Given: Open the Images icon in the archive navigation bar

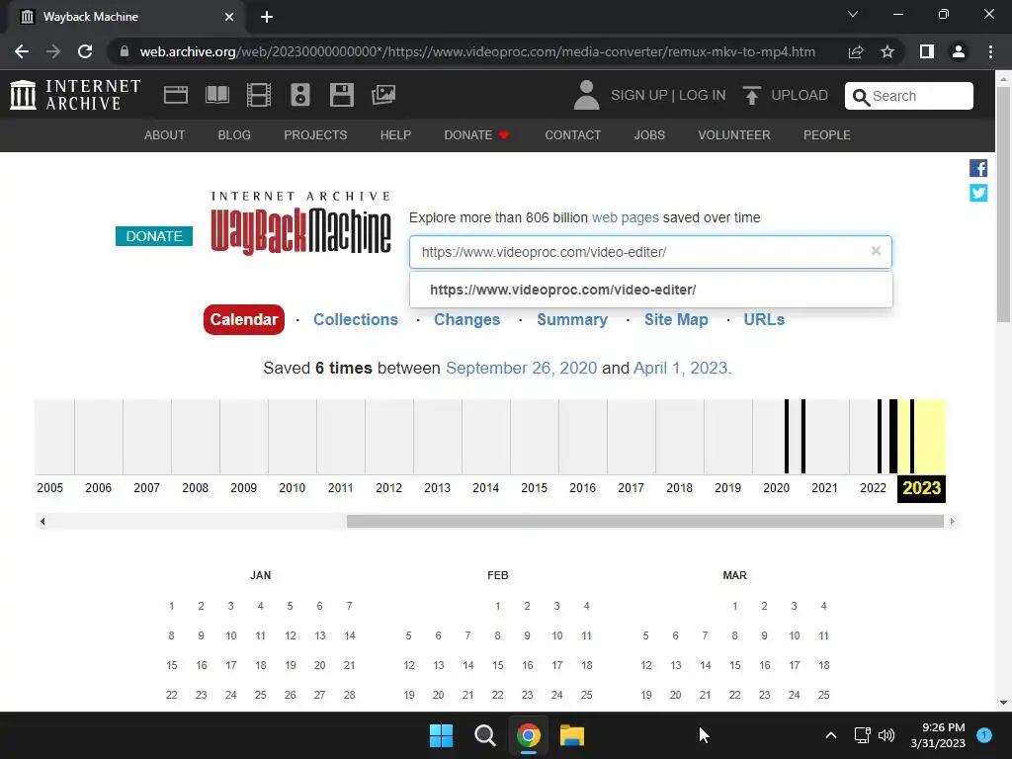Looking at the screenshot, I should click(x=382, y=95).
